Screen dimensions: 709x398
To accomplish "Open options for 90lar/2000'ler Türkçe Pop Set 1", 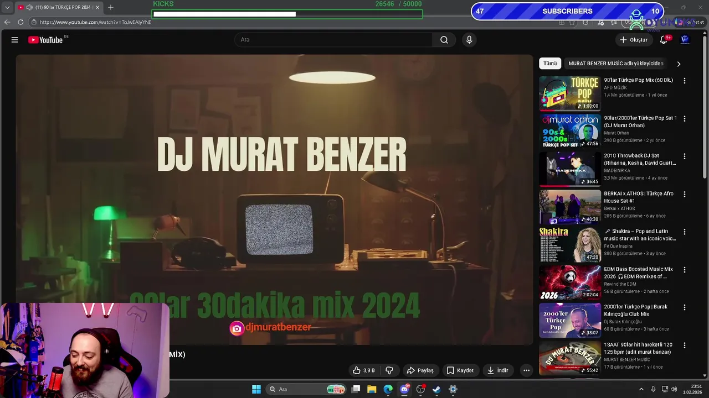I will point(685,118).
